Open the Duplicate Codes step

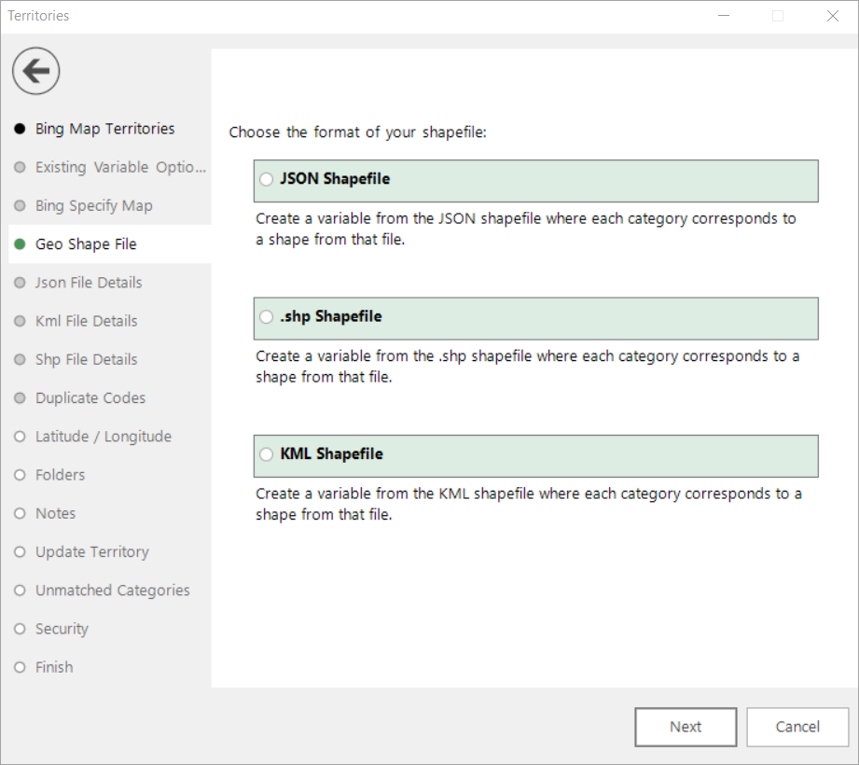point(90,398)
